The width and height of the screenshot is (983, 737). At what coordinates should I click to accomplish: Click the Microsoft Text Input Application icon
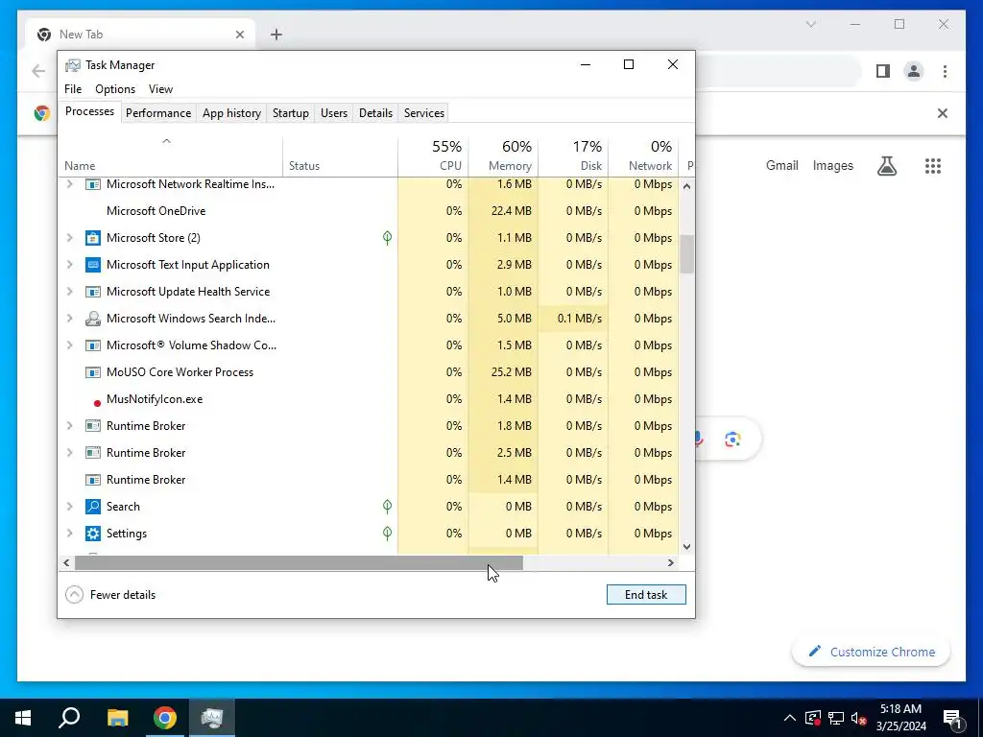click(x=93, y=265)
